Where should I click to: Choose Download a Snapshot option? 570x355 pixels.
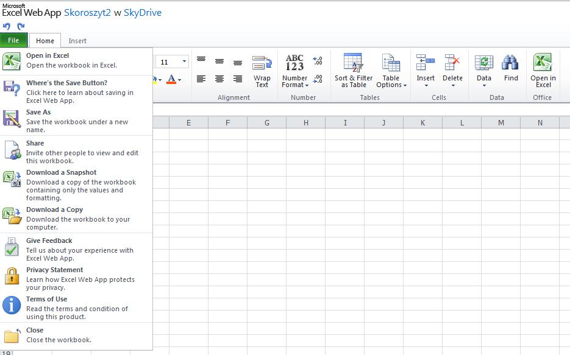[x=76, y=185]
